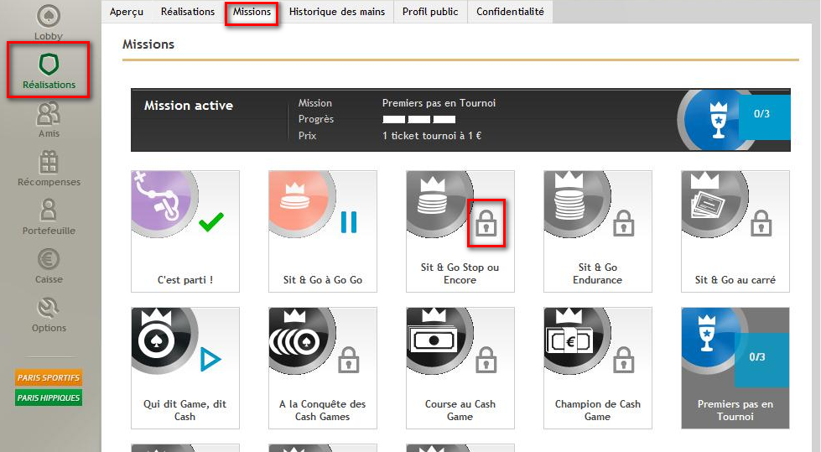Viewport: 821px width, 452px height.
Task: Go to Paris Hippiques
Action: 49,397
